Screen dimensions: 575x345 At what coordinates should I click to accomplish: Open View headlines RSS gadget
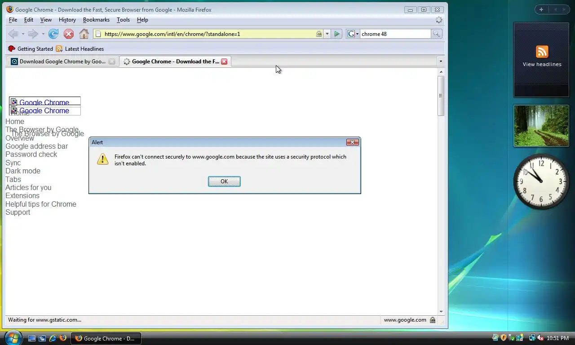tap(542, 59)
